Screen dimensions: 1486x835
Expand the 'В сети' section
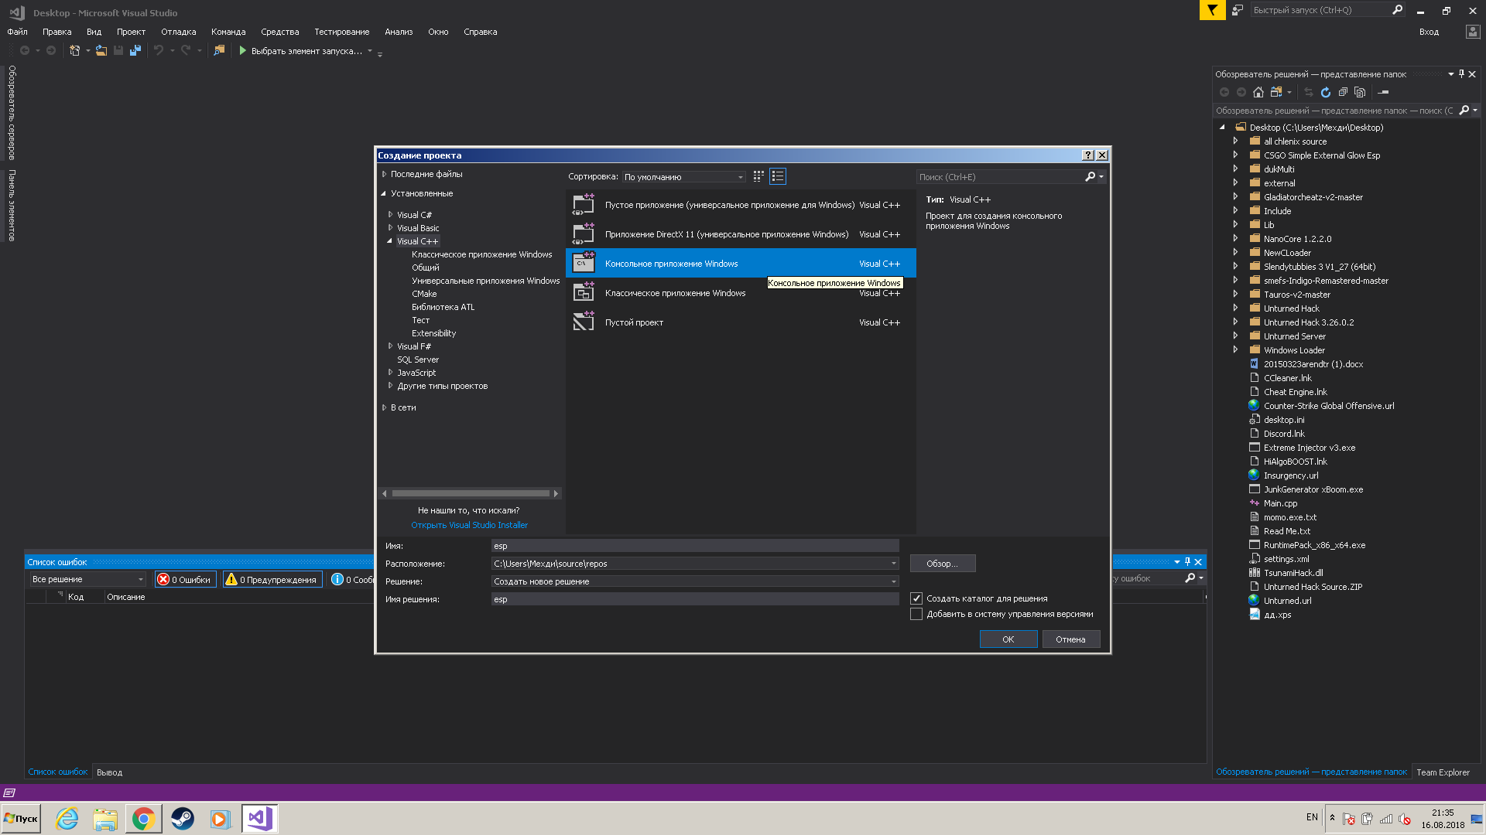click(384, 407)
